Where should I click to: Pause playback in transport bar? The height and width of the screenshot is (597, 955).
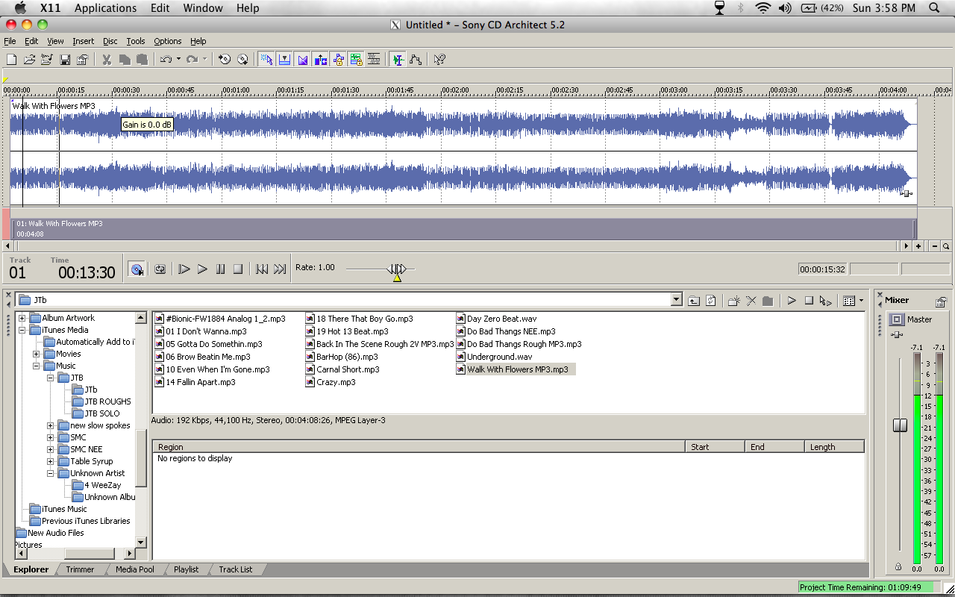(220, 269)
